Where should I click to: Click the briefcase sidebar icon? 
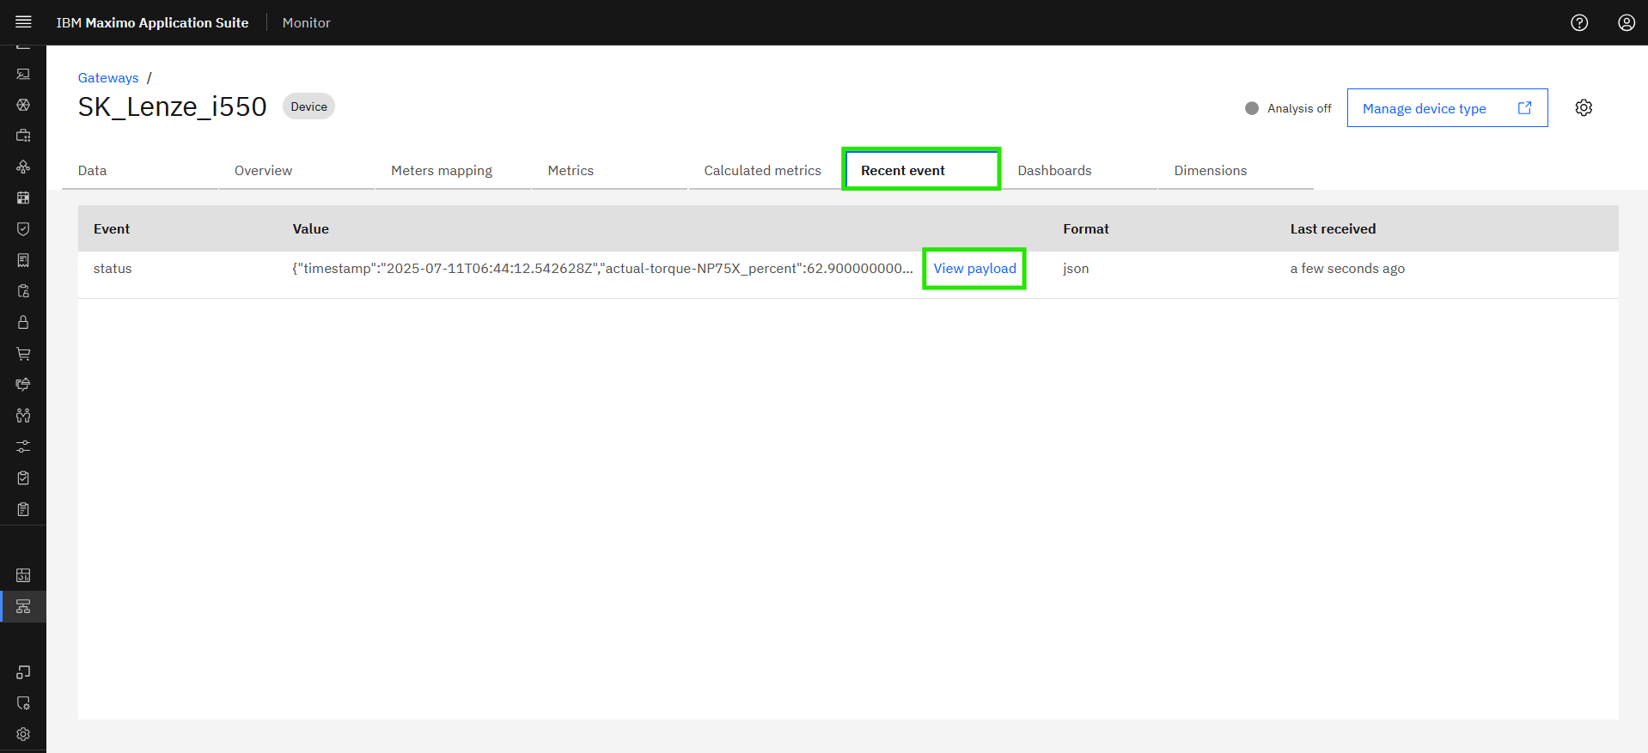point(23,136)
